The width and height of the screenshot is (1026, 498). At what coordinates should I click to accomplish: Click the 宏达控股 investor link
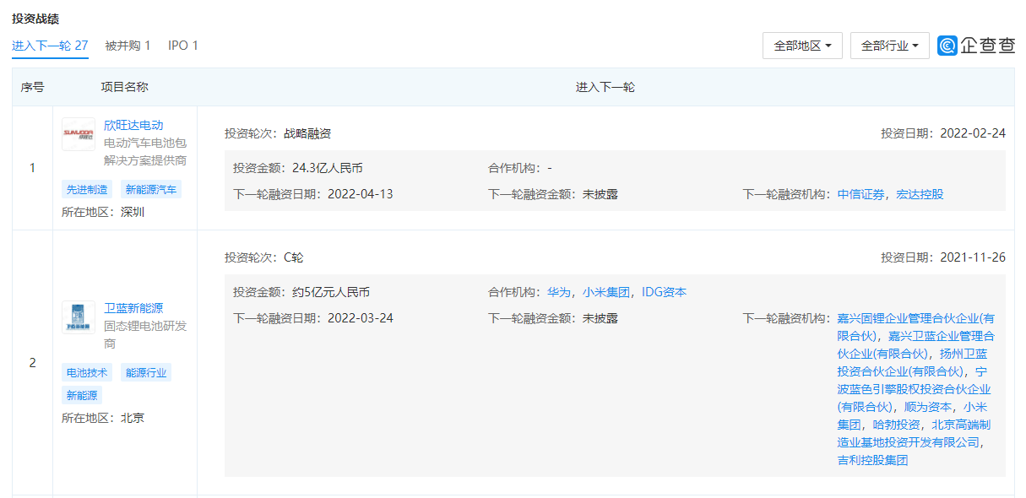click(x=920, y=194)
